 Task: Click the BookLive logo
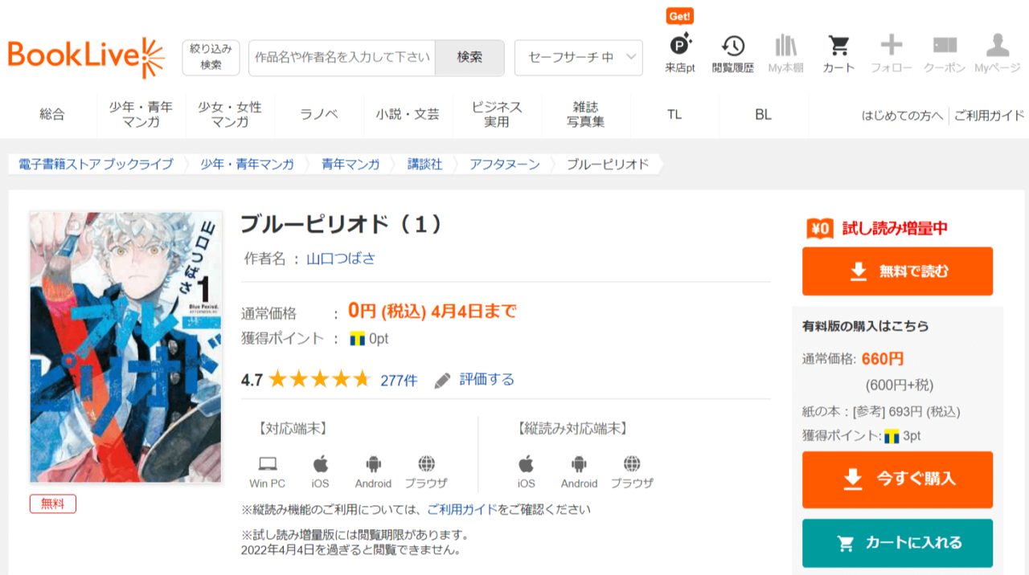[86, 57]
